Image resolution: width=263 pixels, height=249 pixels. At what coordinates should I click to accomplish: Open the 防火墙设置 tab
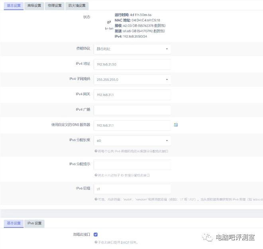(77, 6)
